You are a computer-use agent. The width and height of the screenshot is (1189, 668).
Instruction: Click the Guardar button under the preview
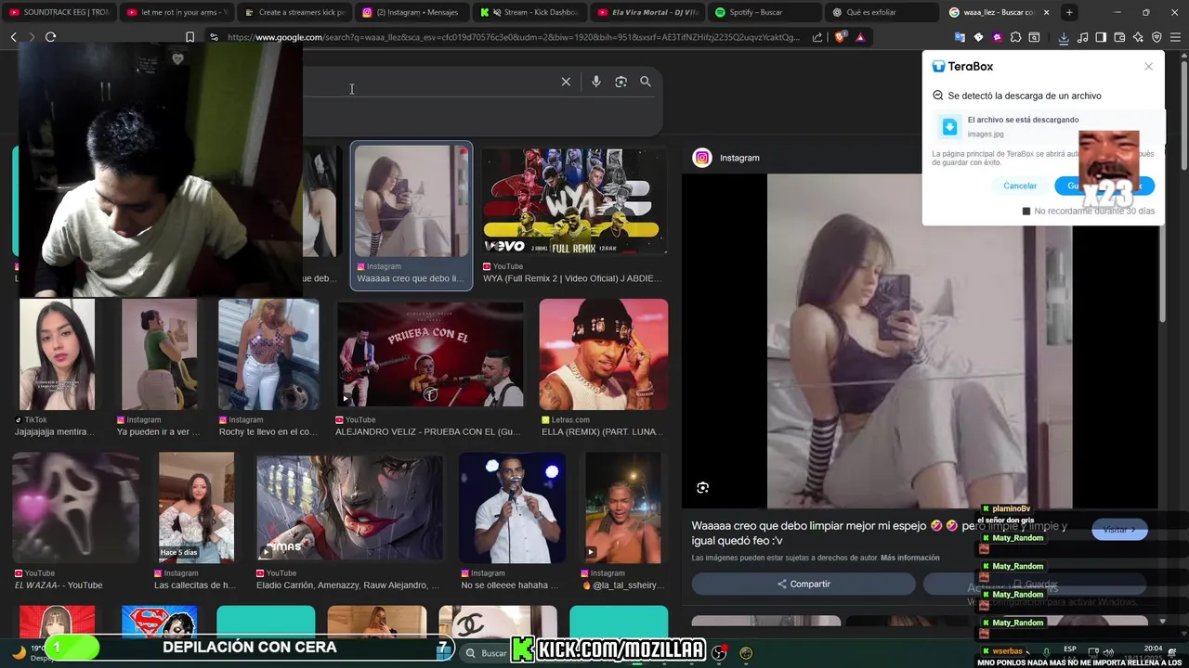(x=1035, y=584)
